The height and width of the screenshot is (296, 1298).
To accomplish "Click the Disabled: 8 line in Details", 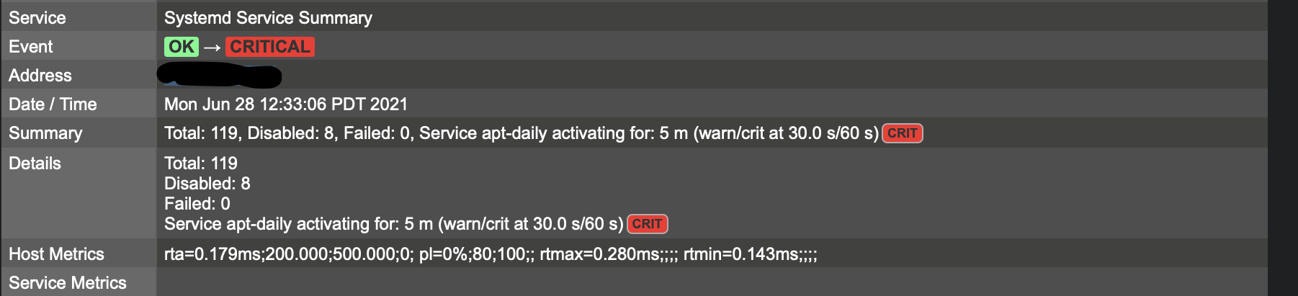I will coord(207,184).
